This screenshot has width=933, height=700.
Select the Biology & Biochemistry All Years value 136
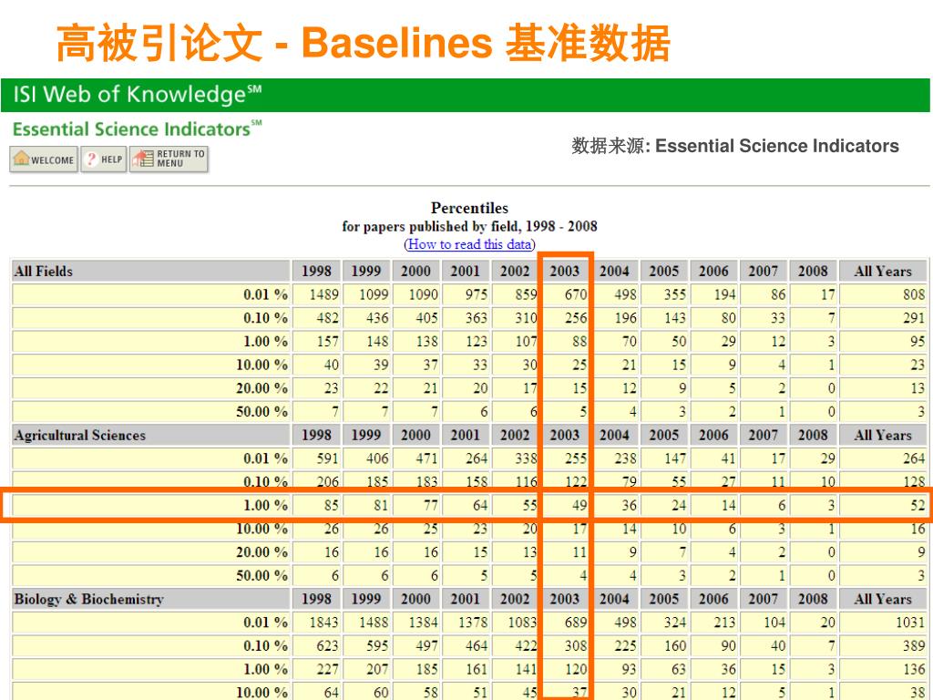pyautogui.click(x=913, y=669)
